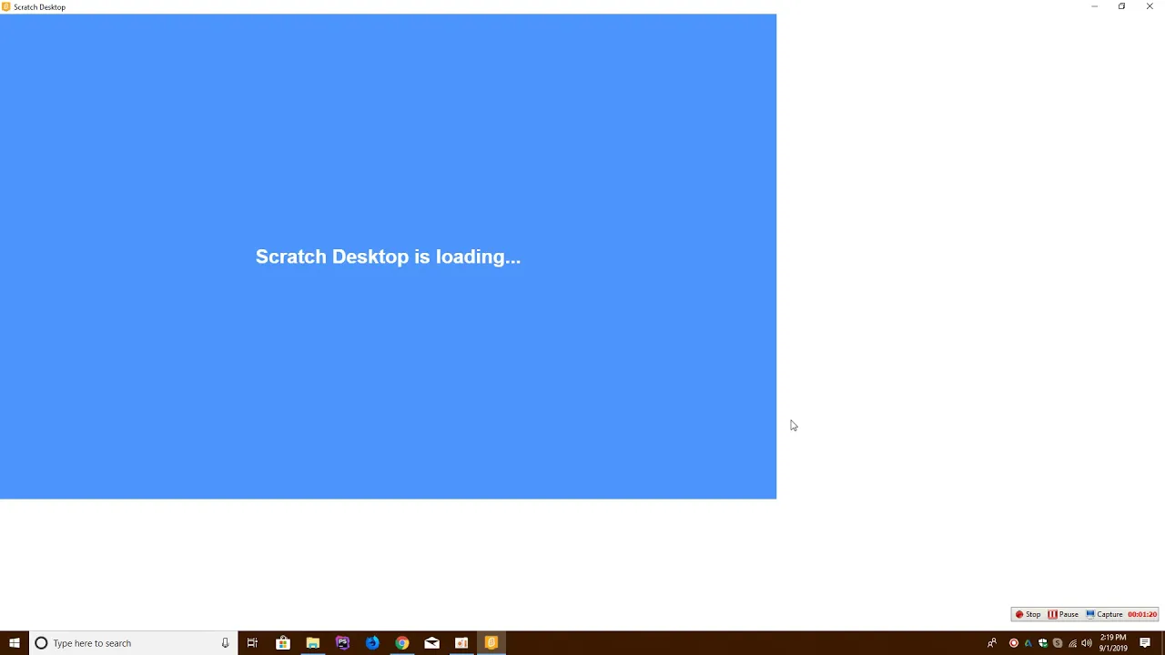1165x655 pixels.
Task: Click the 'Scratch Desktop is loading...' text
Action: tap(388, 257)
